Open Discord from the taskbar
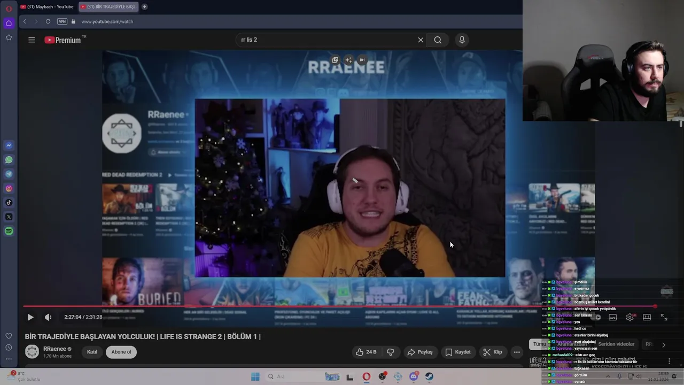The height and width of the screenshot is (385, 684). pyautogui.click(x=414, y=376)
